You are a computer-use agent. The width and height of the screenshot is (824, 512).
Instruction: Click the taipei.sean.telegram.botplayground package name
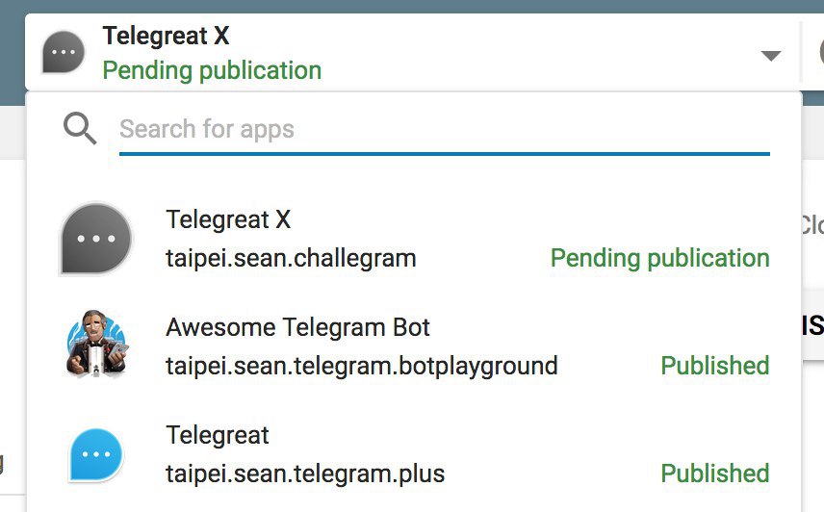pos(361,366)
